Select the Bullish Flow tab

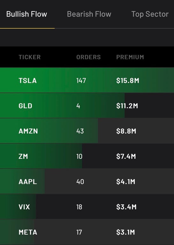[26, 14]
